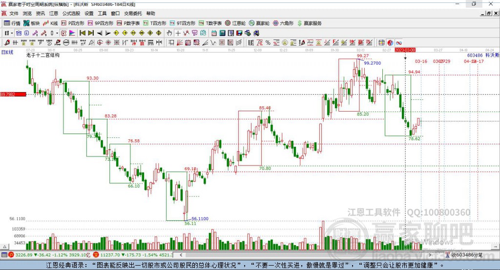Toggle the crosshair cursor tool
The width and height of the screenshot is (500, 270).
click(178, 33)
